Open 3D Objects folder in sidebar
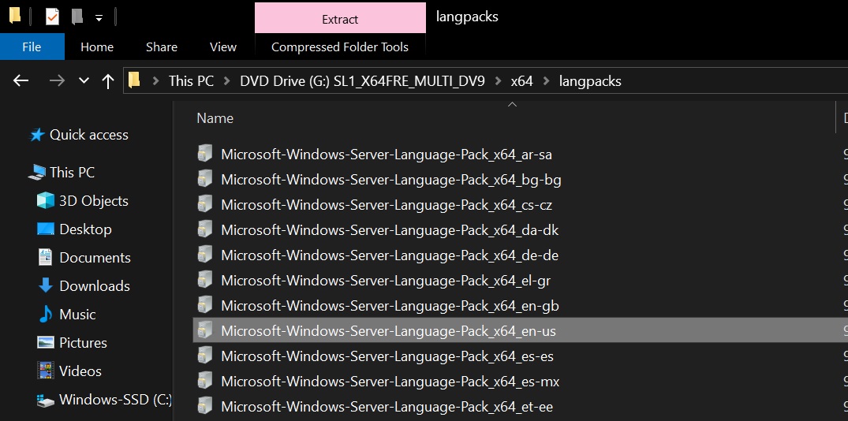Image resolution: width=848 pixels, height=421 pixels. pos(94,201)
